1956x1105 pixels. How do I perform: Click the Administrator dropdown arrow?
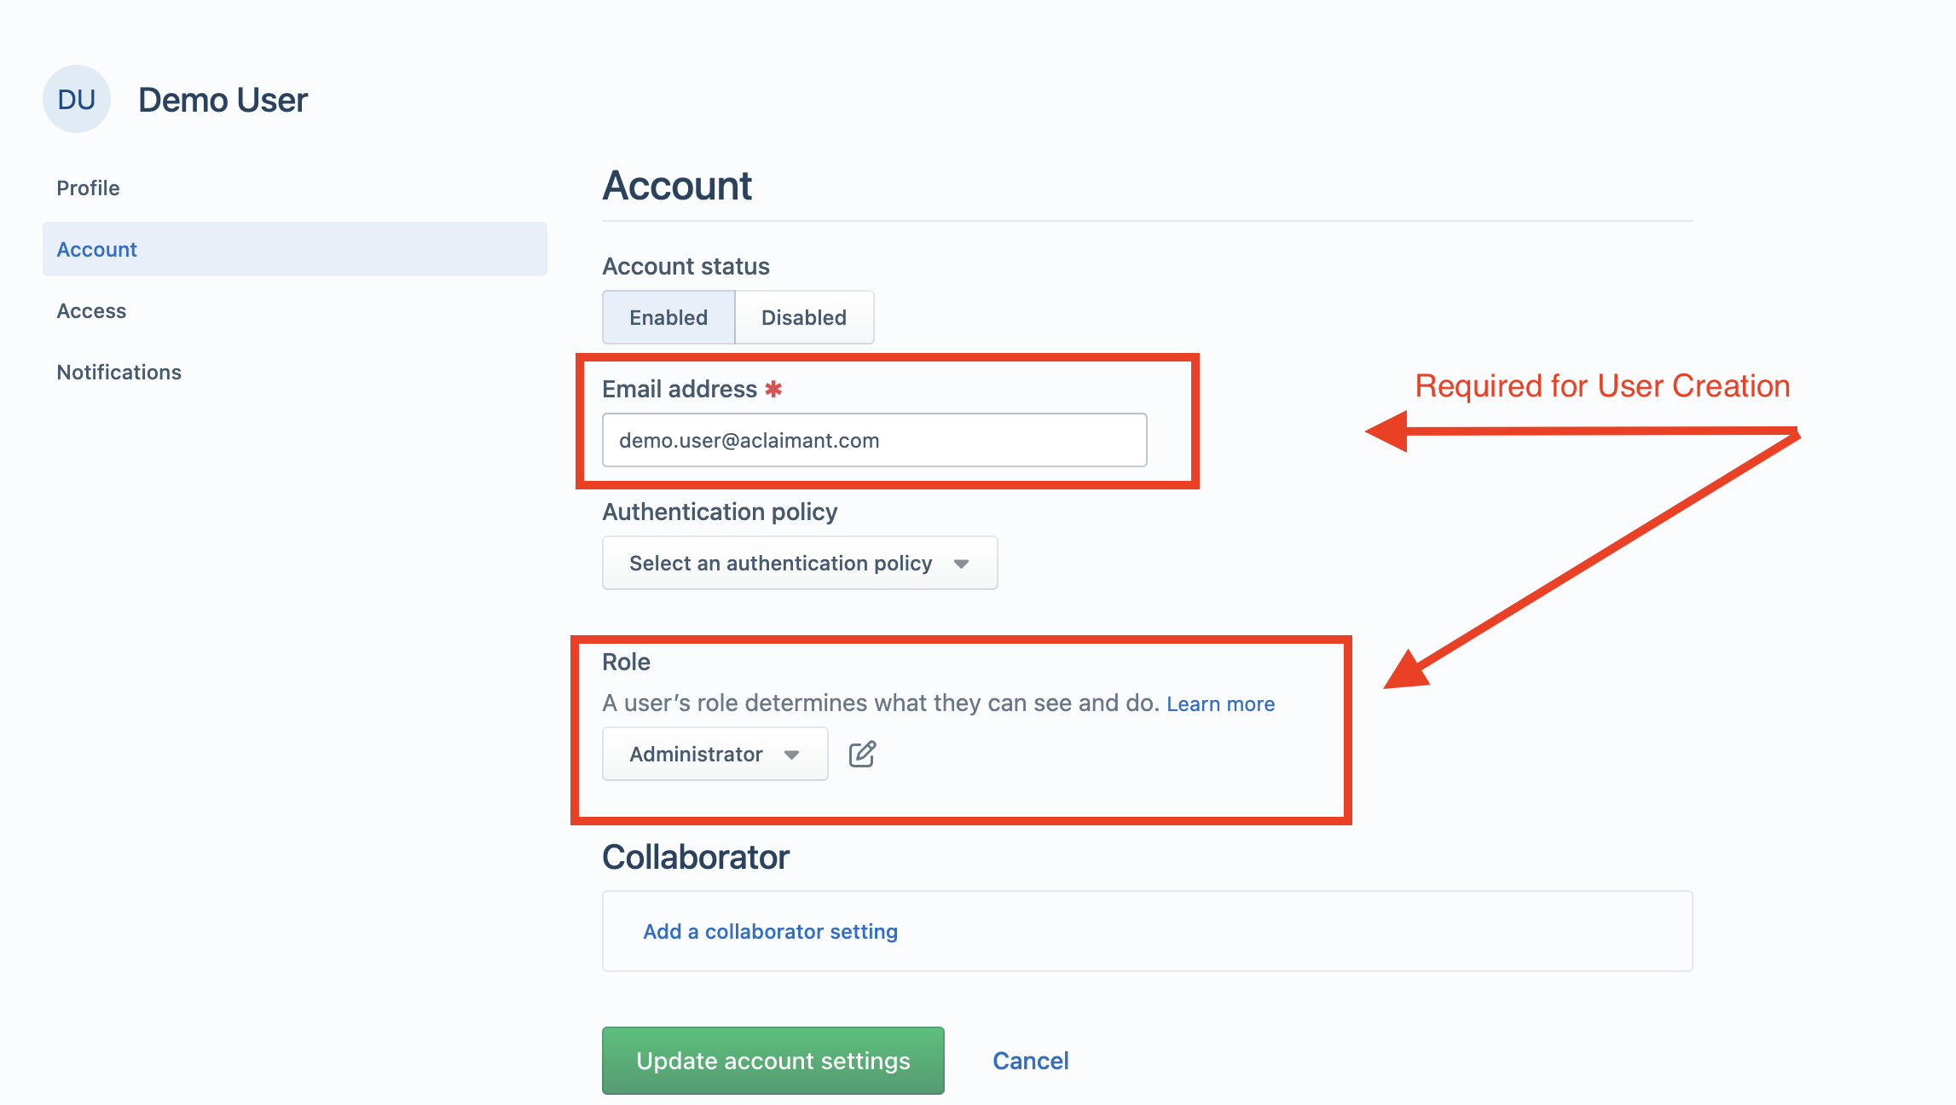(791, 755)
